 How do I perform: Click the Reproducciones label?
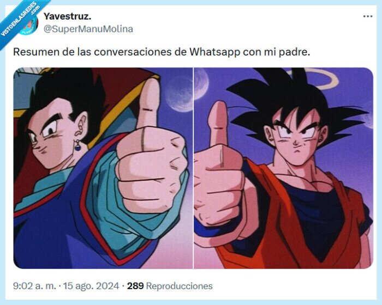click(180, 286)
